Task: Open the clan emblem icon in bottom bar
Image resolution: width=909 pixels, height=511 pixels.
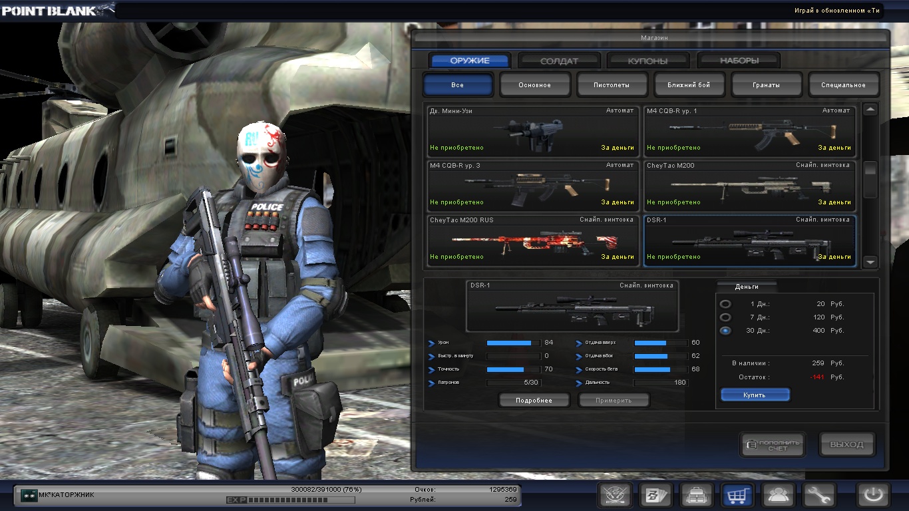Action: click(x=615, y=495)
